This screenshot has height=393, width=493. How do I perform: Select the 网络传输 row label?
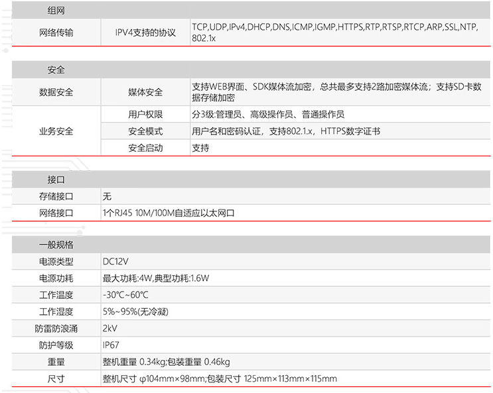[x=56, y=32]
